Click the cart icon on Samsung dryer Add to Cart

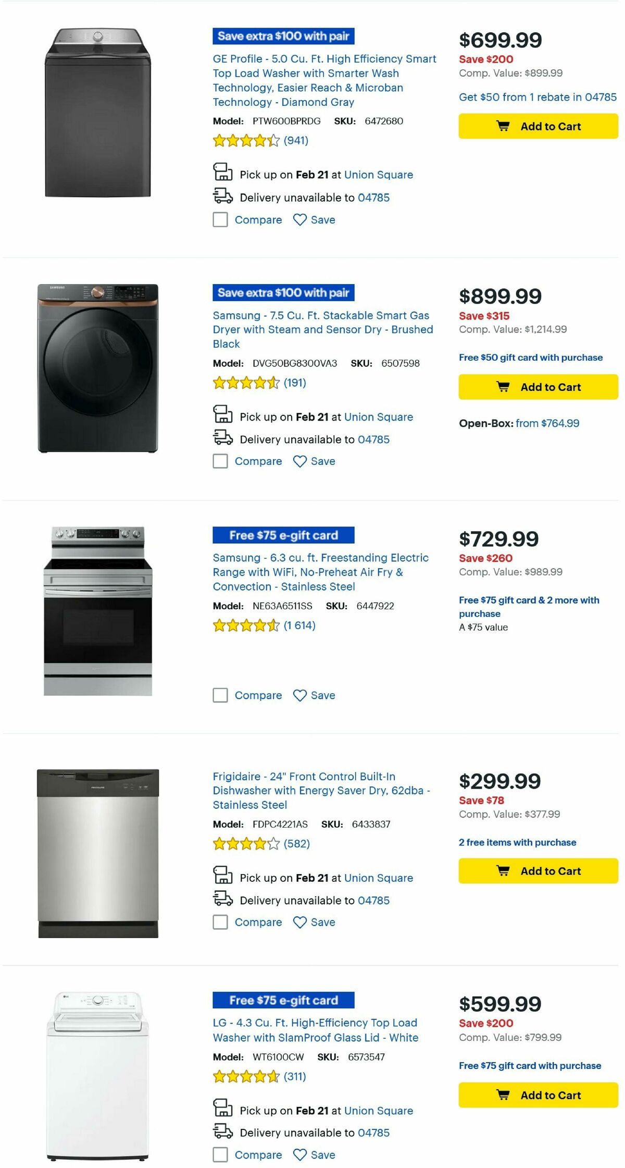[503, 387]
